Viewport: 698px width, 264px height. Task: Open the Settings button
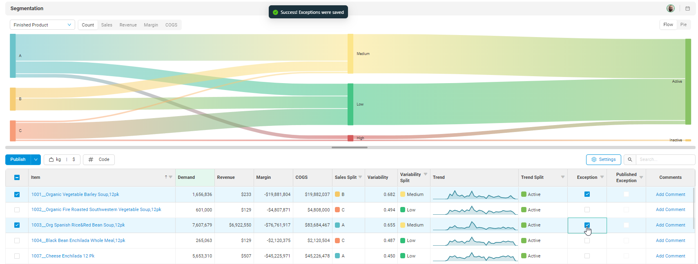[603, 160]
